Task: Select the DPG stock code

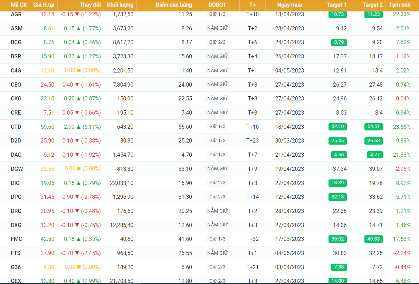Action: click(16, 197)
